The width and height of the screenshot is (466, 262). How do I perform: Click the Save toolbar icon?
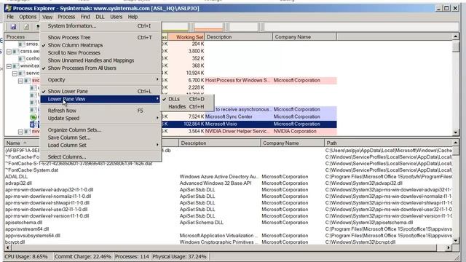pyautogui.click(x=13, y=27)
